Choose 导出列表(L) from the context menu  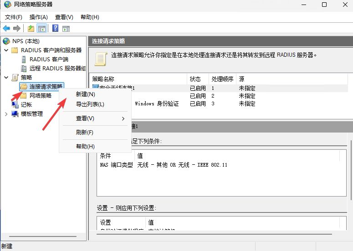click(90, 104)
